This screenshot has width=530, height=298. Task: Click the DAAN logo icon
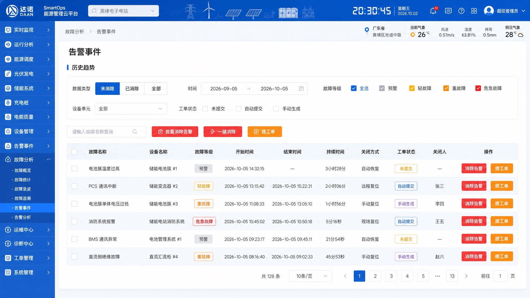[12, 11]
